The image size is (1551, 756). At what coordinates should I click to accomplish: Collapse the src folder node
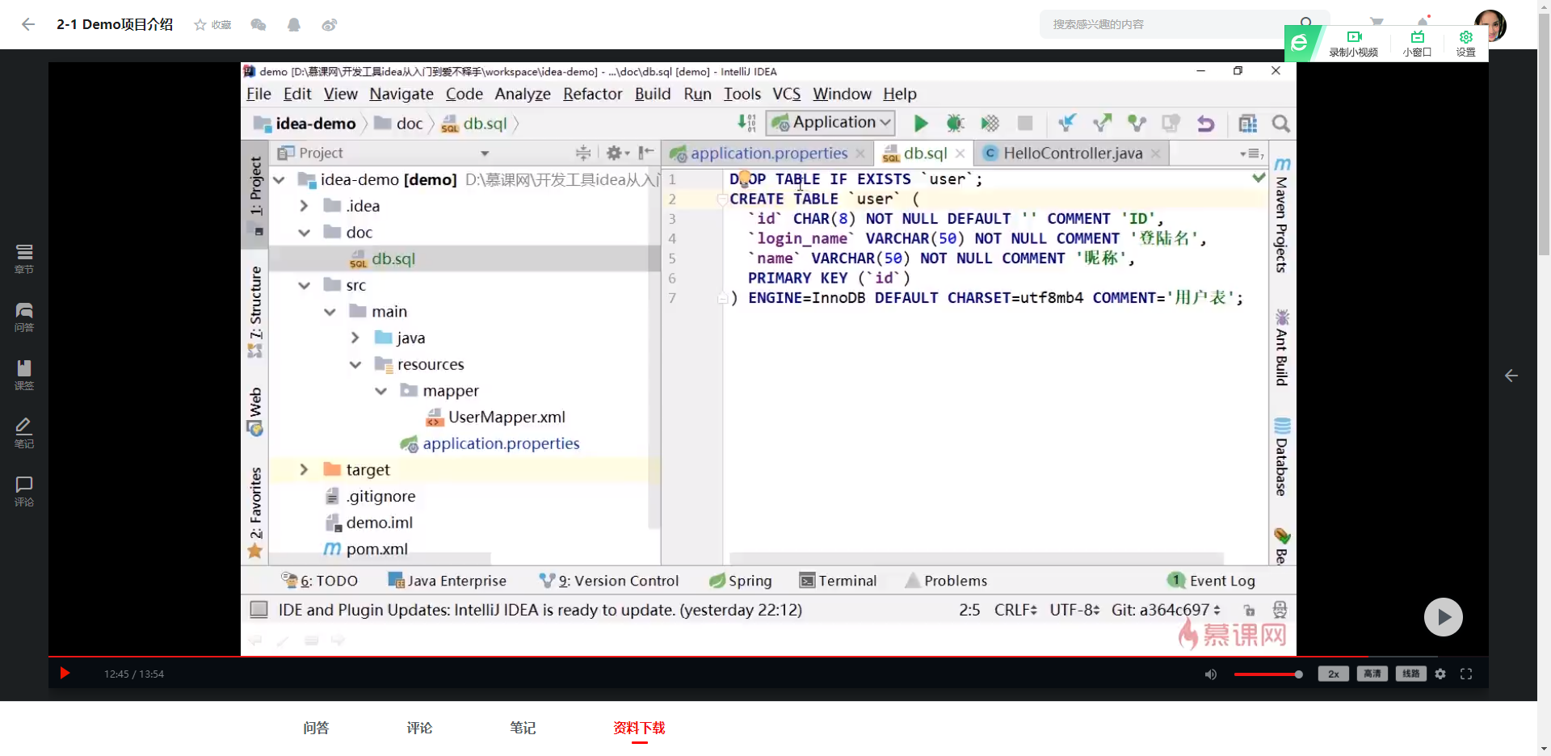click(x=304, y=285)
